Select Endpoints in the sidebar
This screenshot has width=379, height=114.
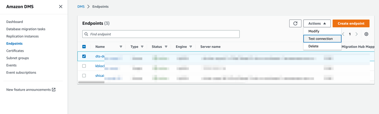(15, 43)
